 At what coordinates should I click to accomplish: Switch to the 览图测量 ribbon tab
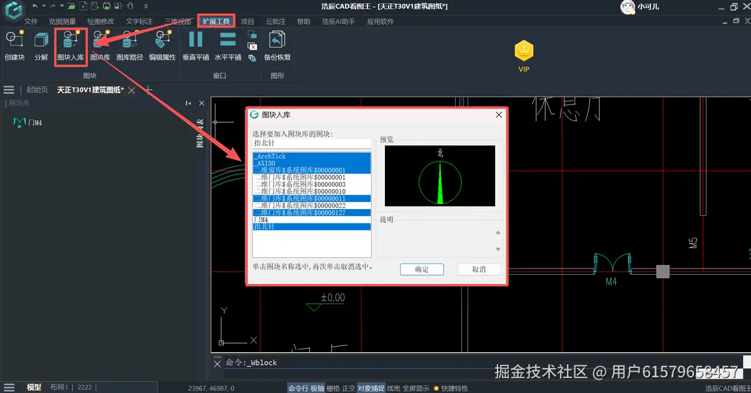[x=62, y=21]
